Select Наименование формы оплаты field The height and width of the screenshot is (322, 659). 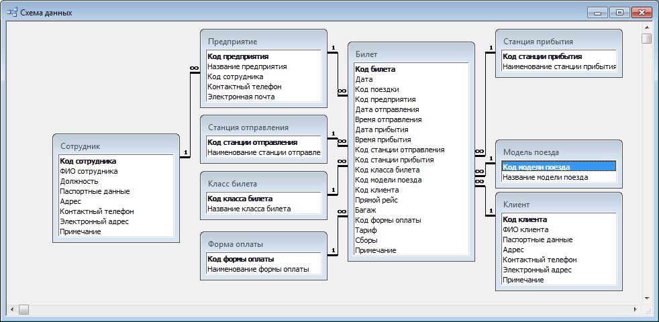coord(258,269)
